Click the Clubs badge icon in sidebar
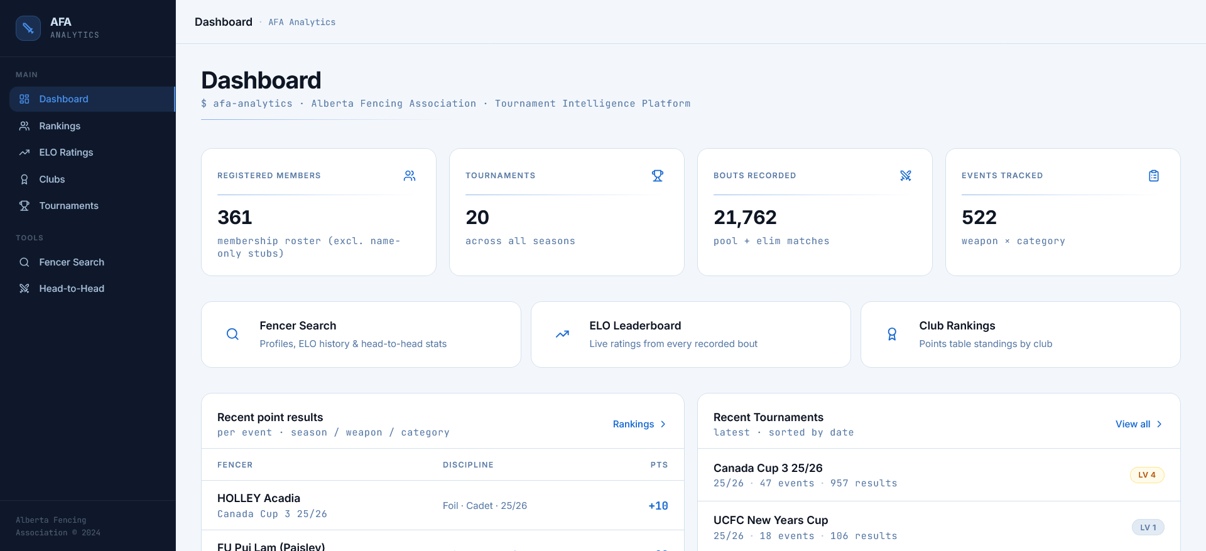1206x551 pixels. [x=24, y=179]
